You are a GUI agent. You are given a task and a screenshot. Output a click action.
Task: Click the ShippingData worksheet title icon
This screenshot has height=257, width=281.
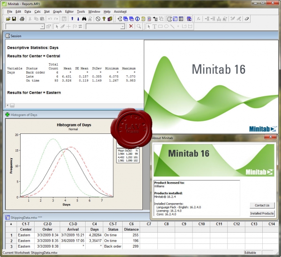tap(7, 217)
